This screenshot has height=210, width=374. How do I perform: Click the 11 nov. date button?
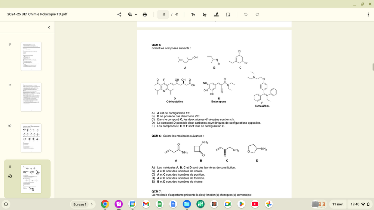[x=337, y=204]
